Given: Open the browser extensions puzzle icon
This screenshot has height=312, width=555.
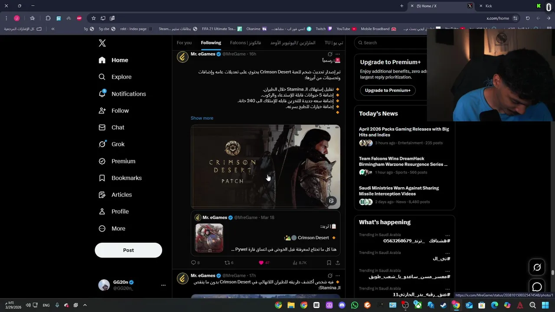Looking at the screenshot, I should click(48, 18).
